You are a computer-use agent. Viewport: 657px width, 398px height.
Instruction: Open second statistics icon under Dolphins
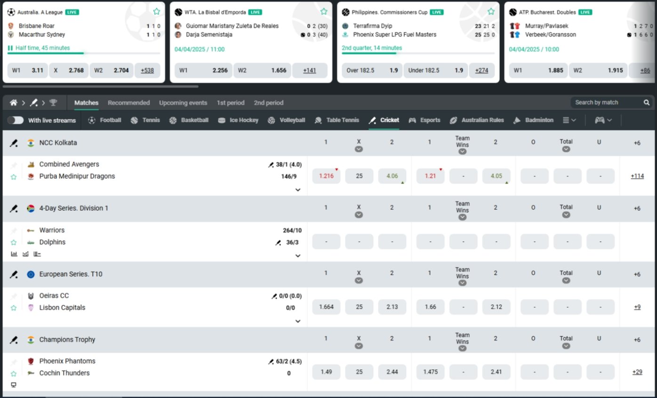click(x=25, y=254)
